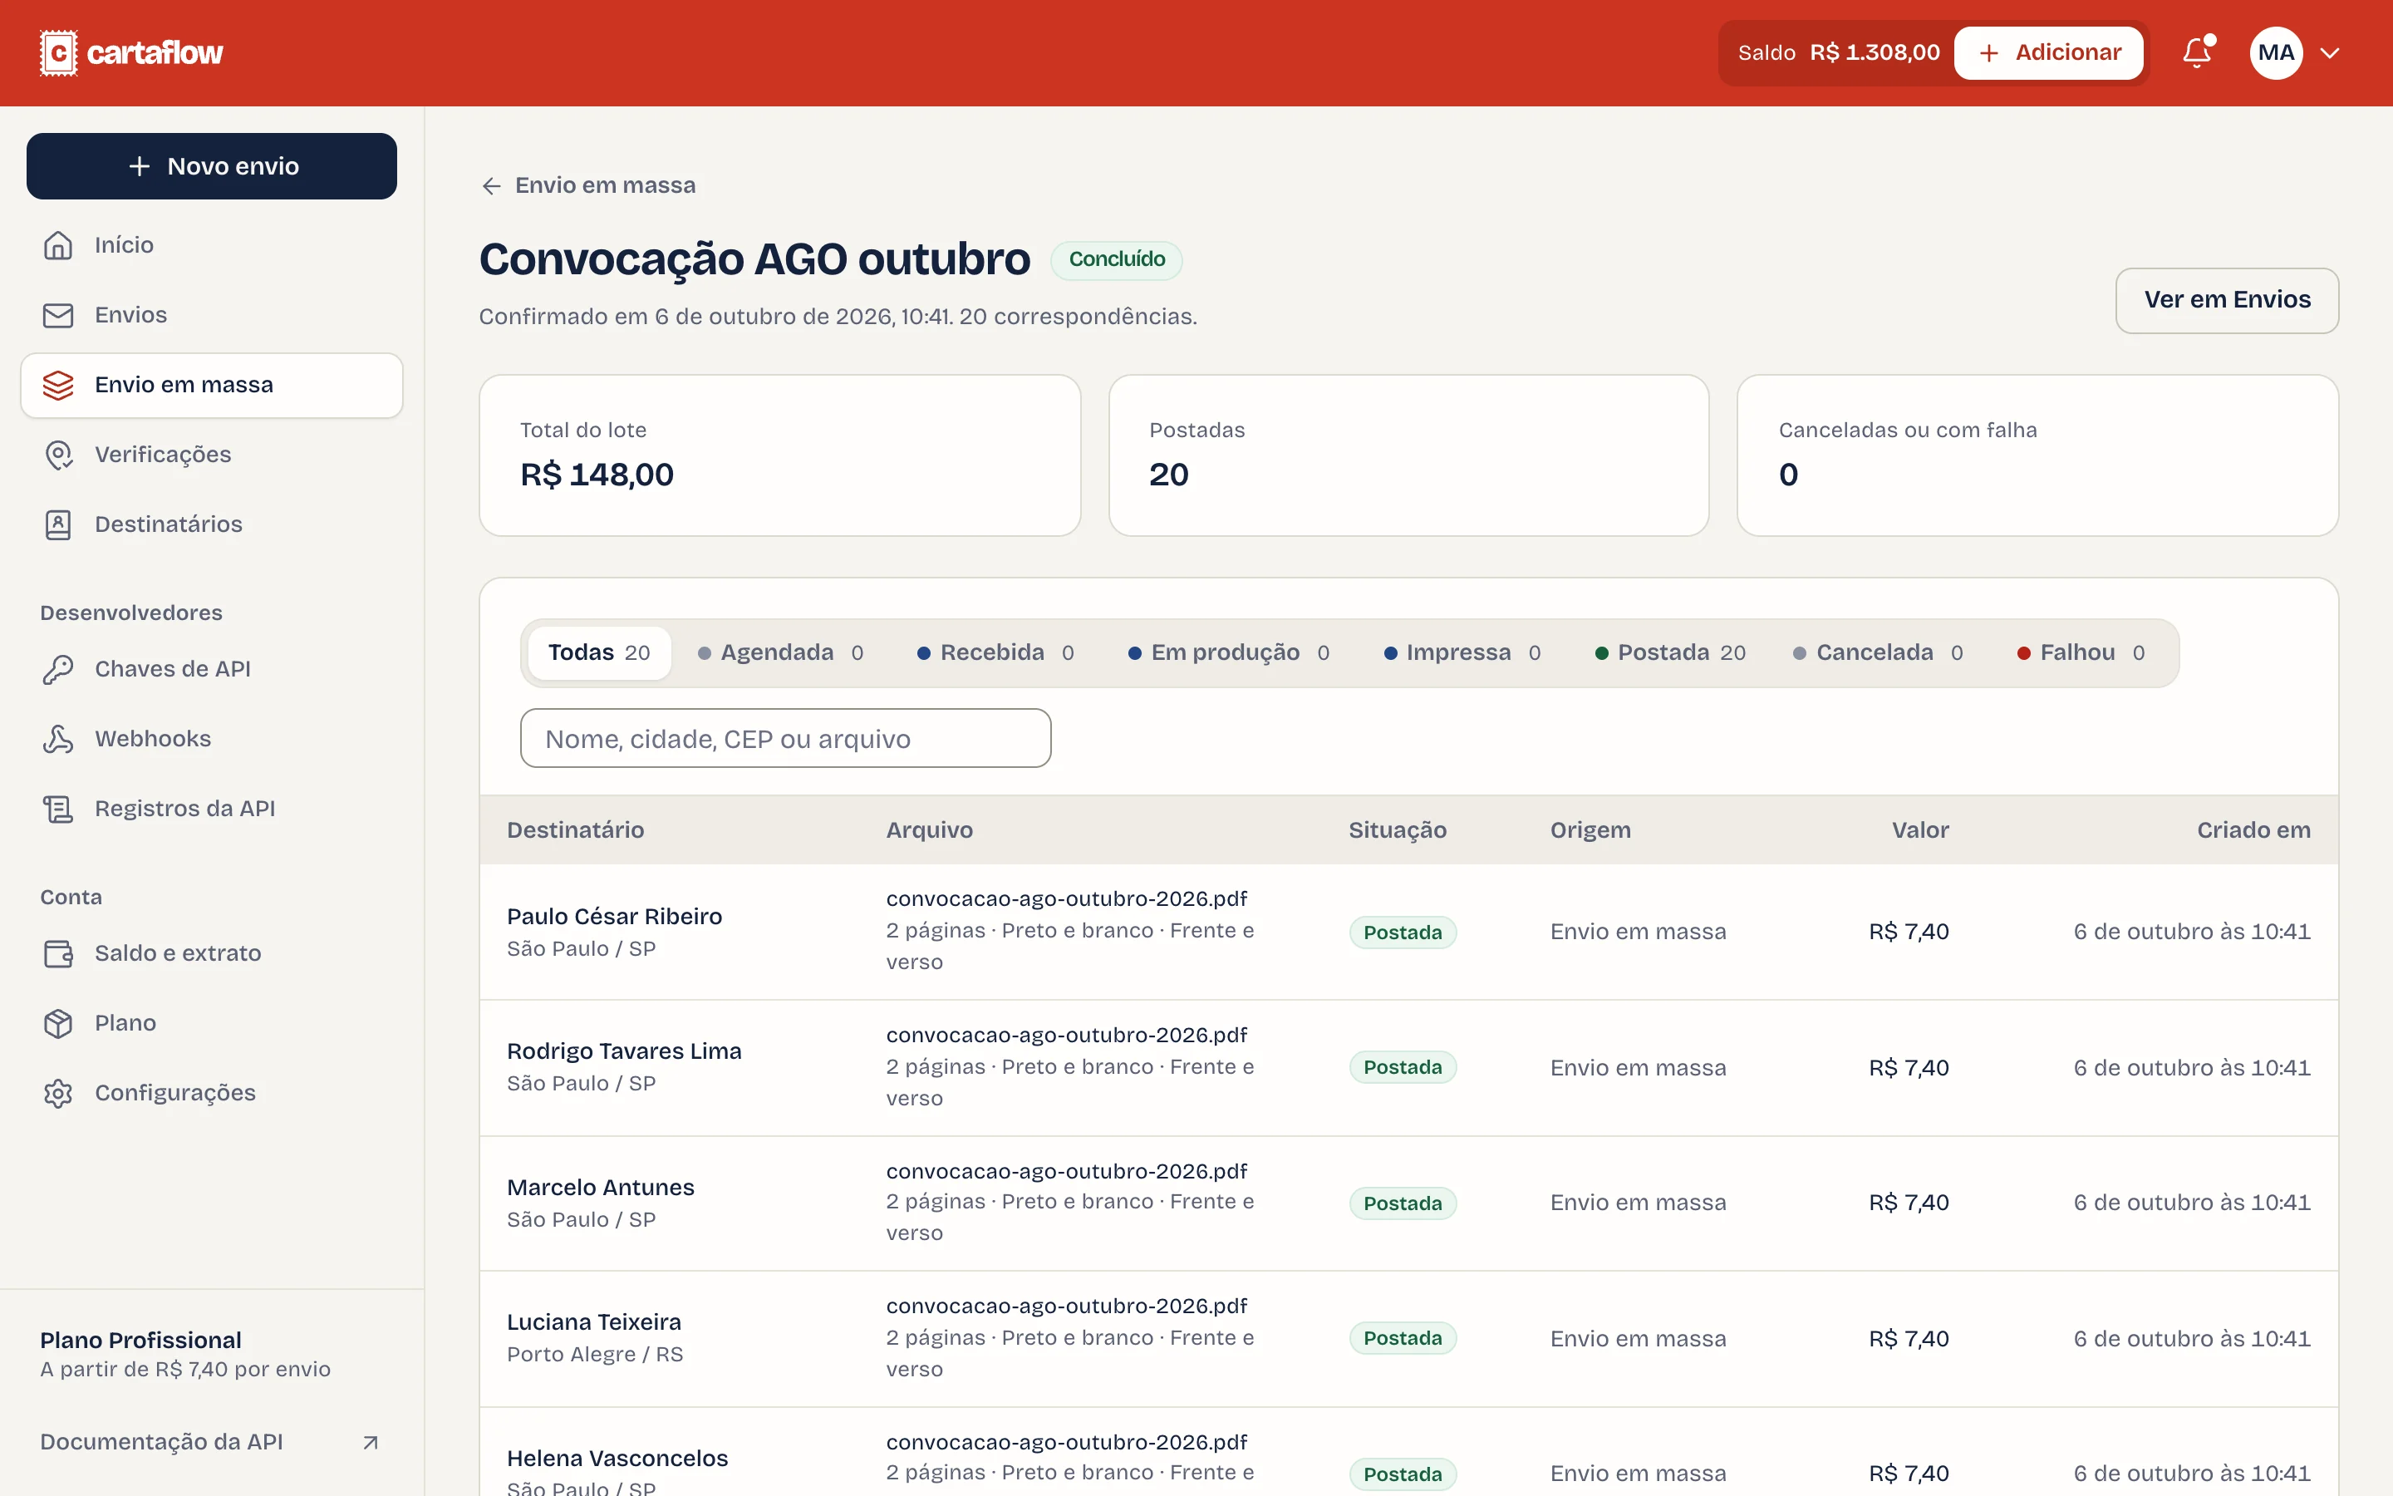Open the MA user avatar menu
The image size is (2393, 1496).
[2277, 52]
